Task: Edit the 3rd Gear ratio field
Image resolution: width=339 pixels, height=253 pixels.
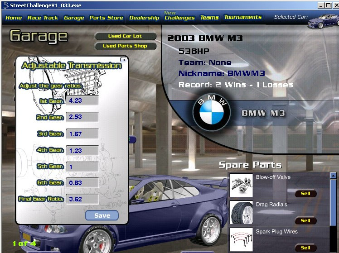Action: [82, 134]
